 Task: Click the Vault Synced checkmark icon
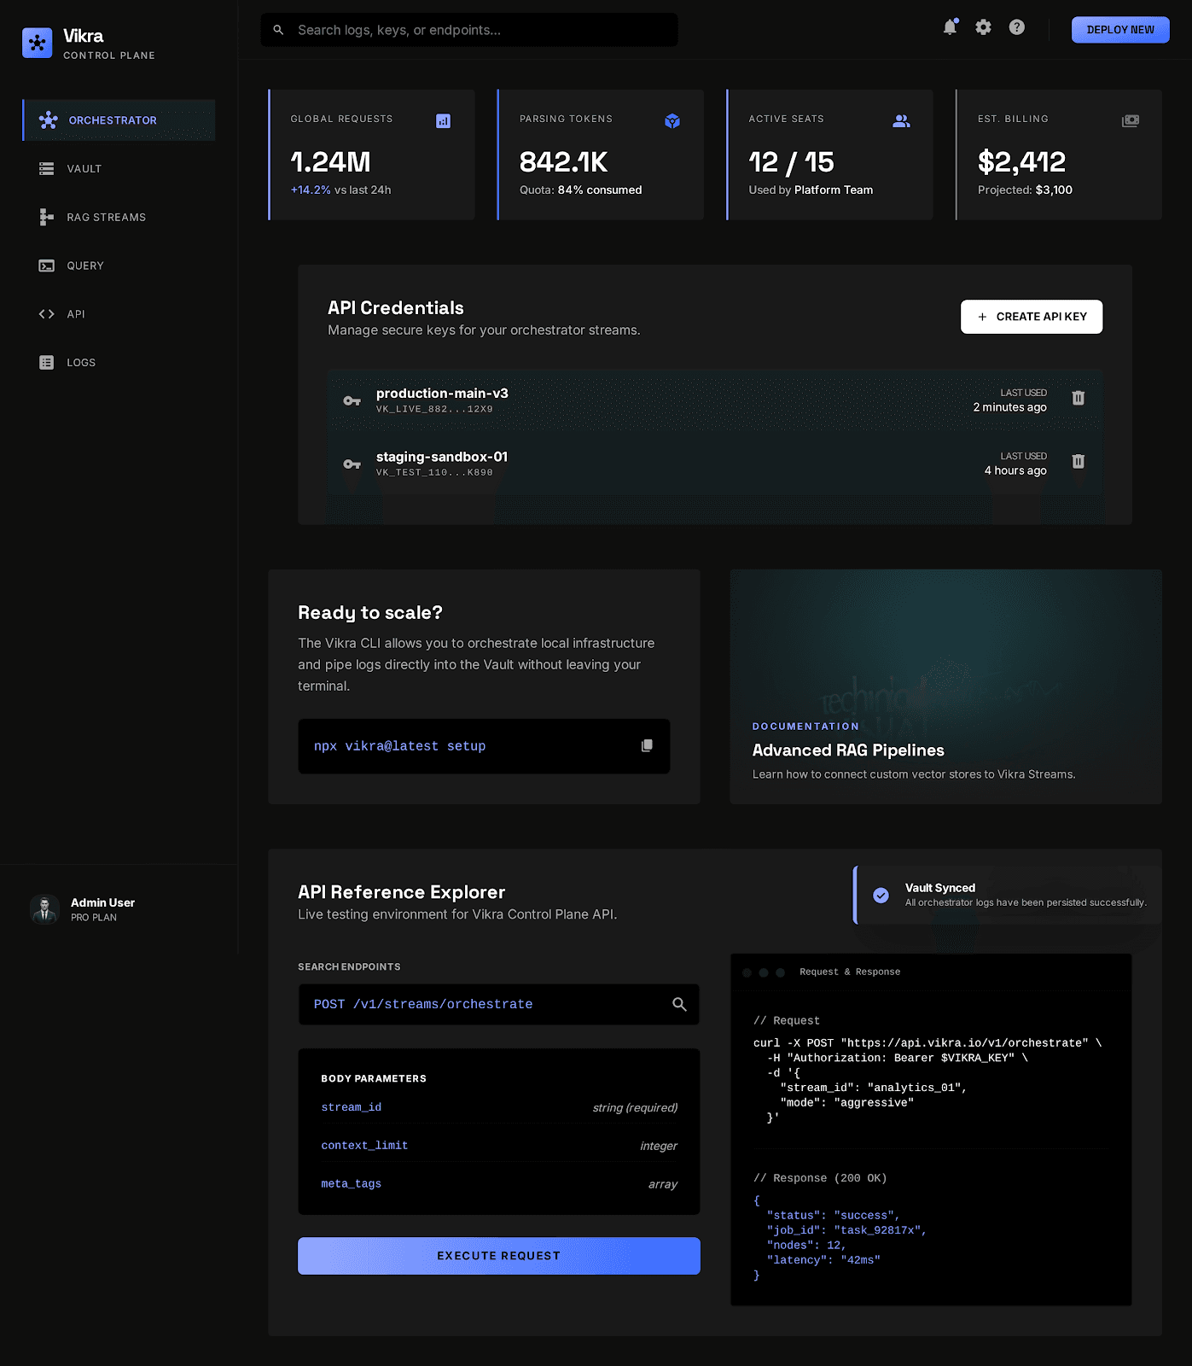tap(881, 895)
